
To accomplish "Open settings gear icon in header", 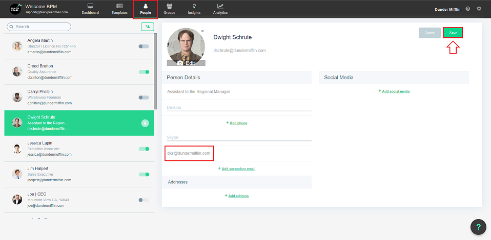I will pyautogui.click(x=479, y=9).
